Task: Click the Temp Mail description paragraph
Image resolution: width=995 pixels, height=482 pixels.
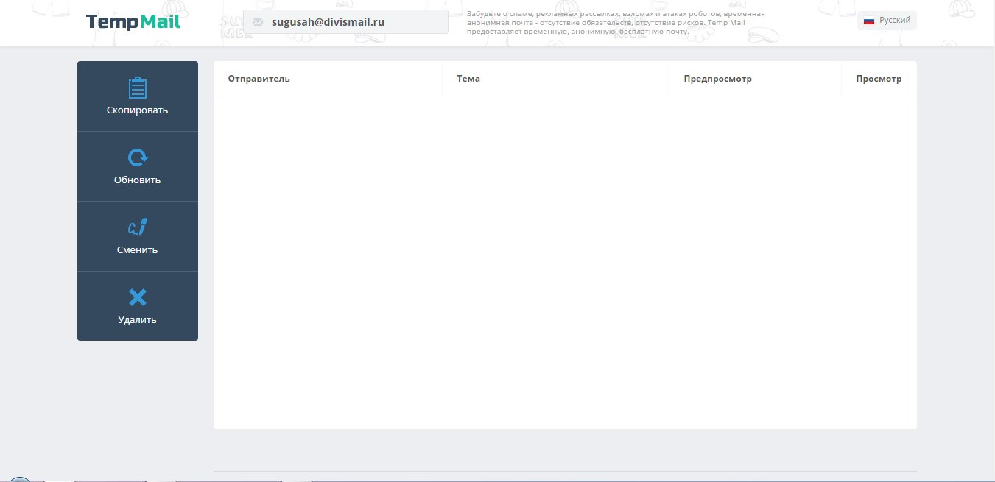Action: [x=616, y=23]
